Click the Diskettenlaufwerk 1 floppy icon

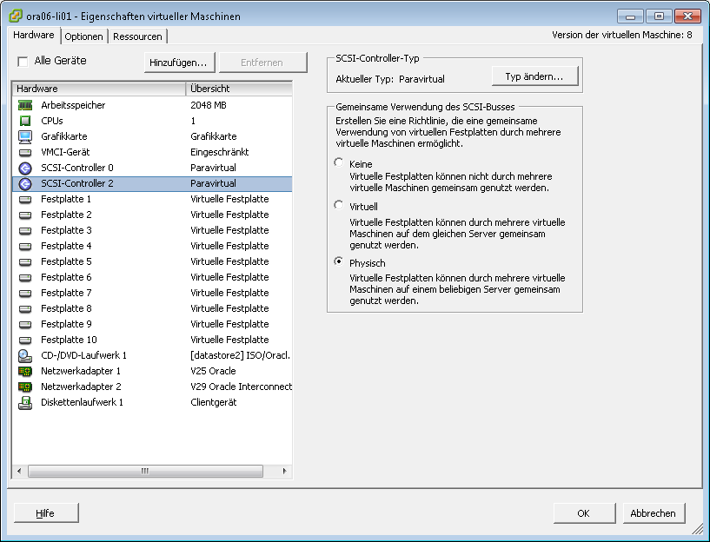(x=24, y=402)
